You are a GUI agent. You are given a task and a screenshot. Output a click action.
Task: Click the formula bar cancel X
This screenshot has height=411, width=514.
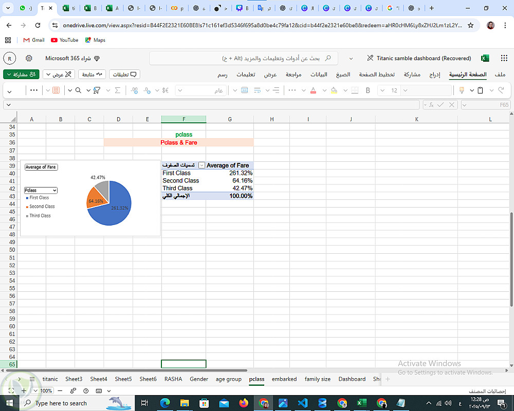[452, 105]
